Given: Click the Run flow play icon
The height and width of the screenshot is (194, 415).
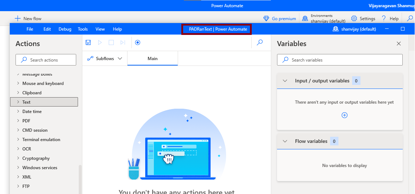Looking at the screenshot, I should pyautogui.click(x=100, y=42).
